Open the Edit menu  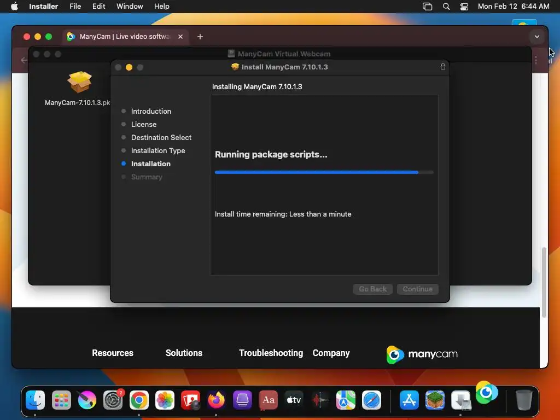(x=98, y=7)
